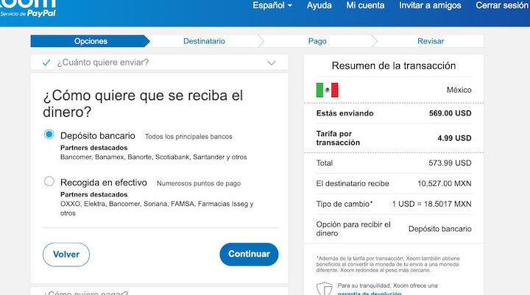The height and width of the screenshot is (295, 530).
Task: Select the Recogida en efectivo radio option
Action: [x=49, y=182]
